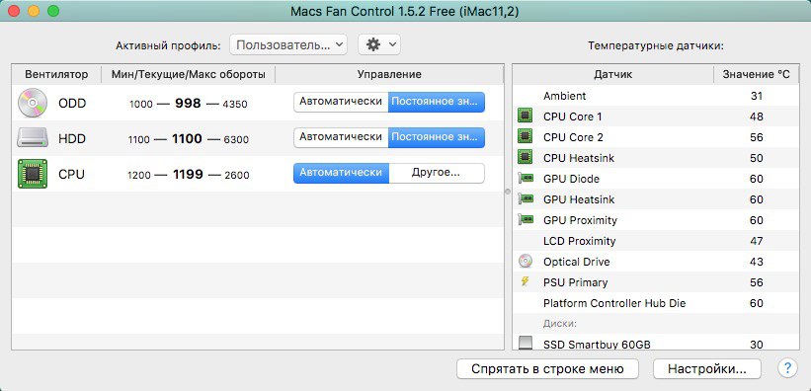Viewport: 811px width, 391px height.
Task: Click the CPU fan chip icon
Action: pos(32,174)
